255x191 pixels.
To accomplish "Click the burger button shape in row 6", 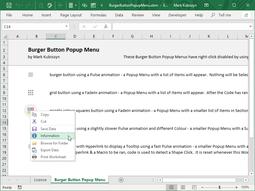I will coord(30,75).
